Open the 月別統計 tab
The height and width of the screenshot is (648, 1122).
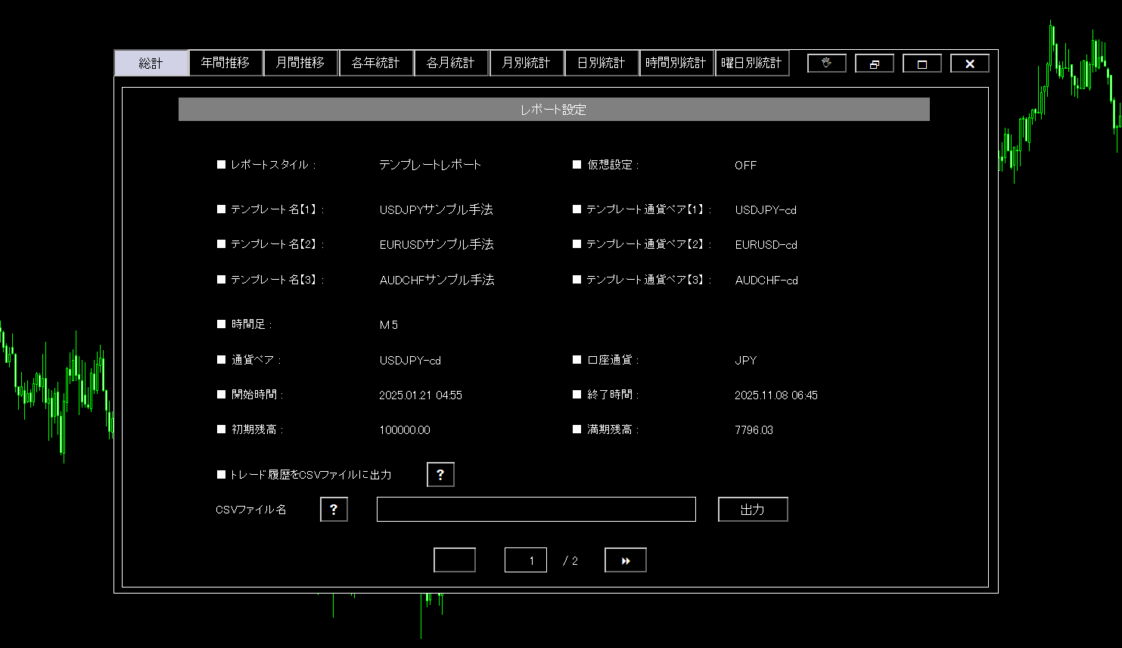pos(527,63)
